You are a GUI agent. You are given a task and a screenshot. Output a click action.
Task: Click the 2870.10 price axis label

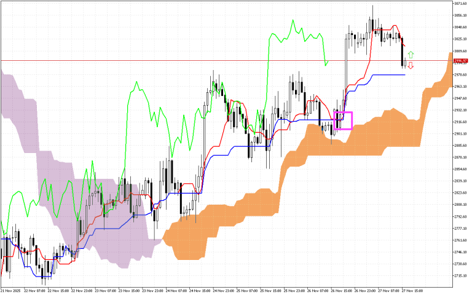pos(460,157)
